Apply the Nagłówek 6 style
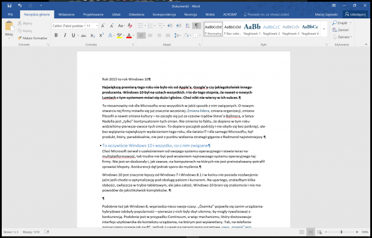This screenshot has height=238, width=372. pos(310,29)
